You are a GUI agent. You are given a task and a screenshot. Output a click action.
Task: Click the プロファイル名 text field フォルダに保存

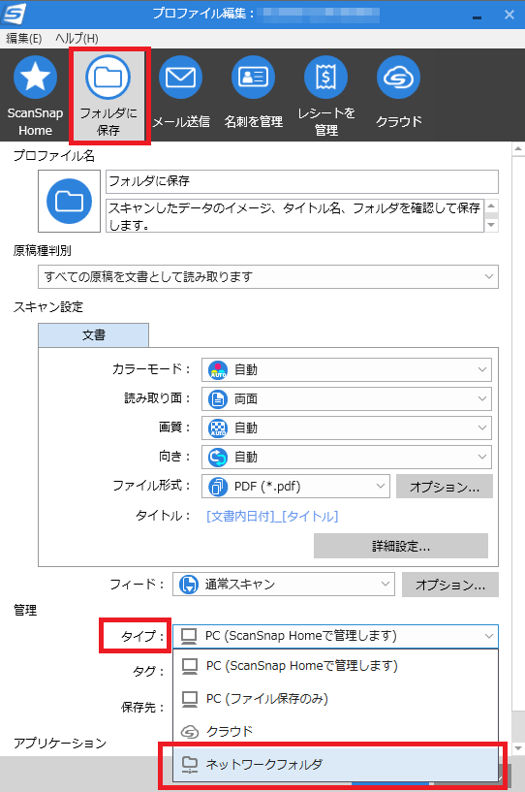[302, 182]
